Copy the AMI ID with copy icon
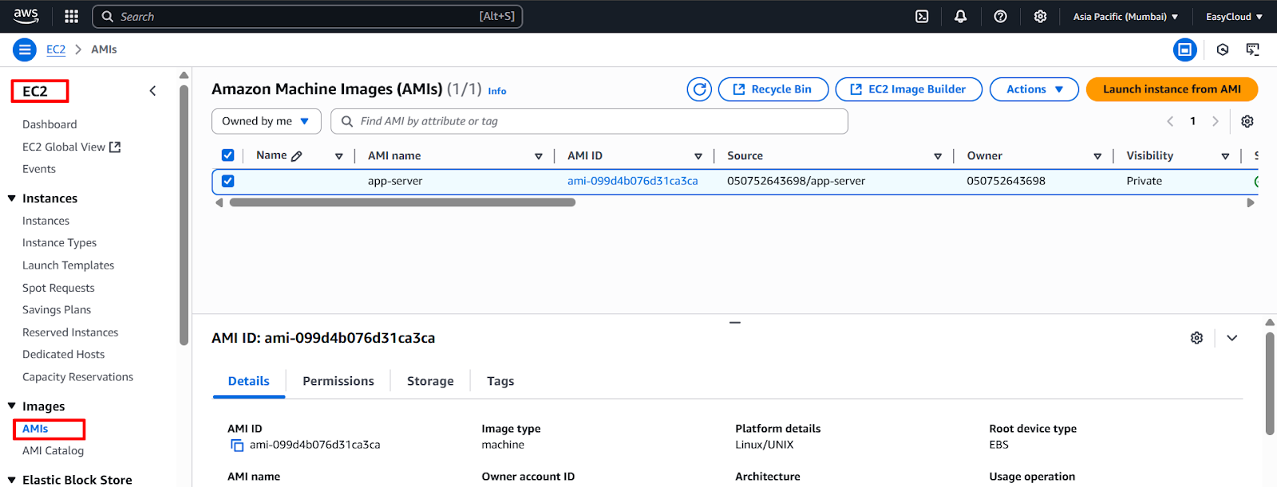 (x=237, y=446)
